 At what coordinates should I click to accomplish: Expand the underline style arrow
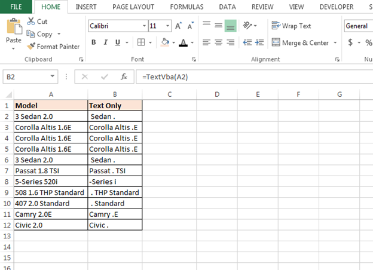pyautogui.click(x=127, y=42)
